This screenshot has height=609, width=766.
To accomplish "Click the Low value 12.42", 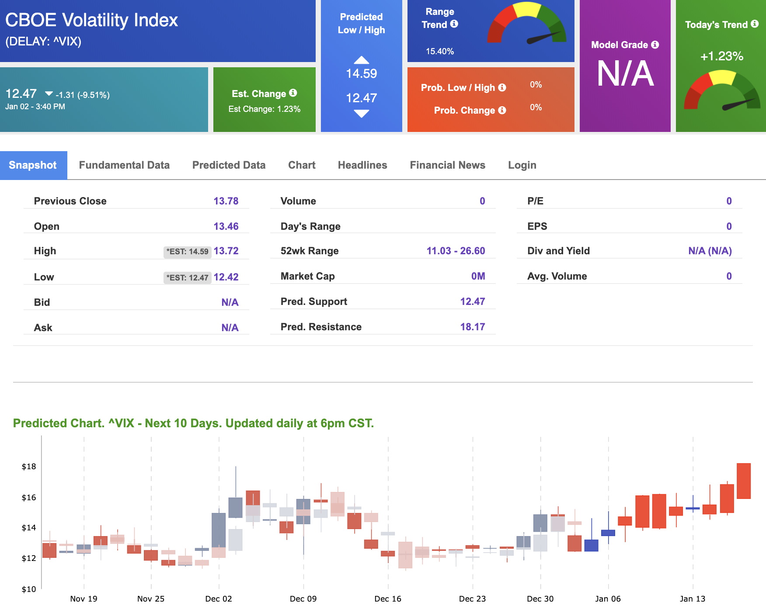I will pyautogui.click(x=226, y=277).
